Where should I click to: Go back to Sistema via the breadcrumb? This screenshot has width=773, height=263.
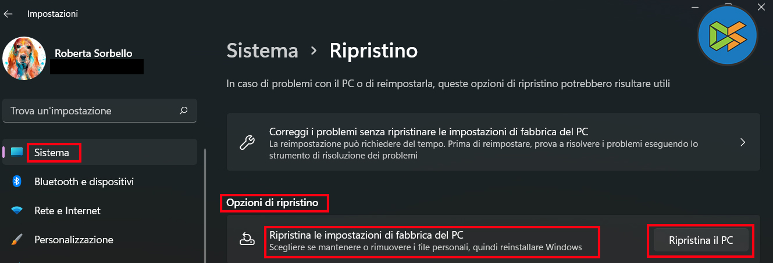pos(262,51)
